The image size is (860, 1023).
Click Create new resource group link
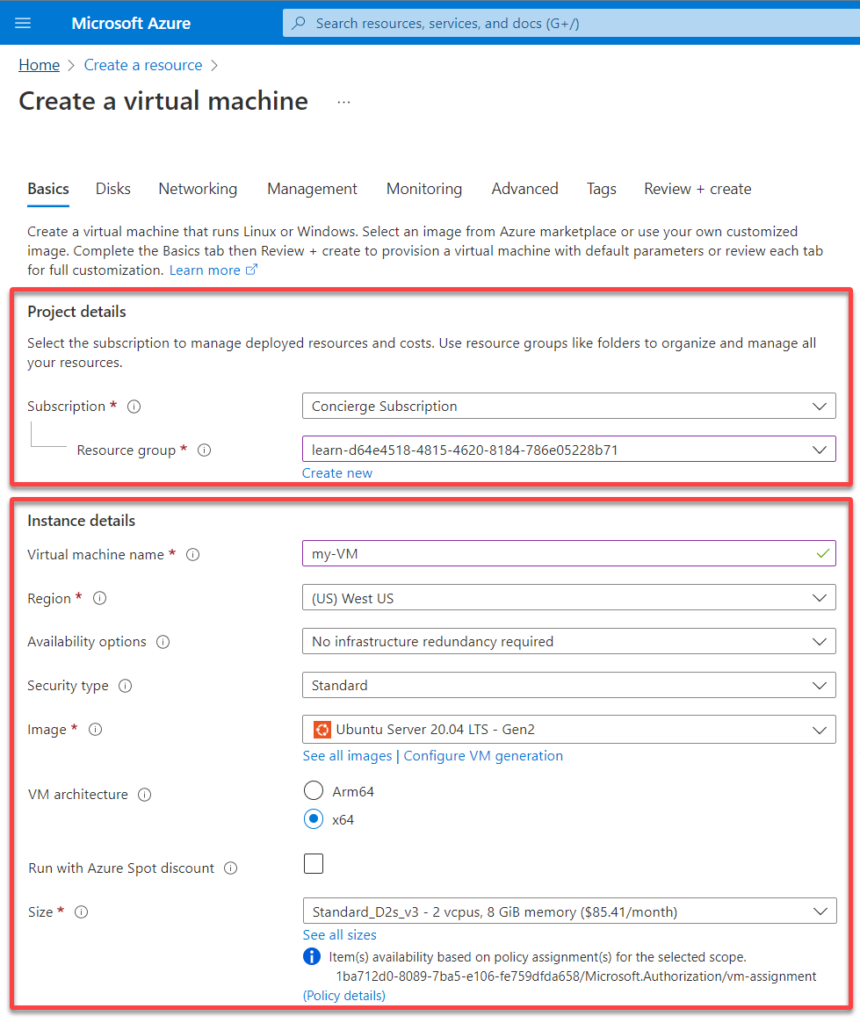(x=336, y=473)
